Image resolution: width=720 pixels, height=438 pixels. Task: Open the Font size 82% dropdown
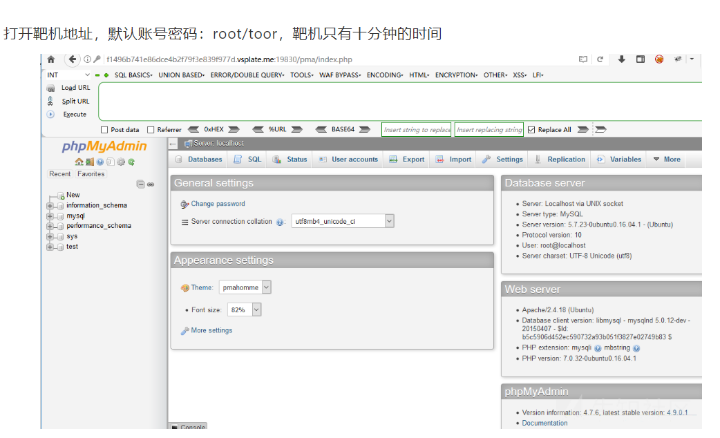[245, 310]
